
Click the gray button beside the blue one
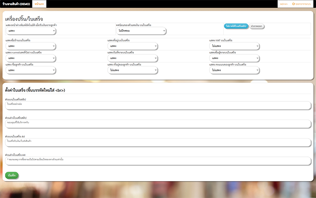[257, 26]
